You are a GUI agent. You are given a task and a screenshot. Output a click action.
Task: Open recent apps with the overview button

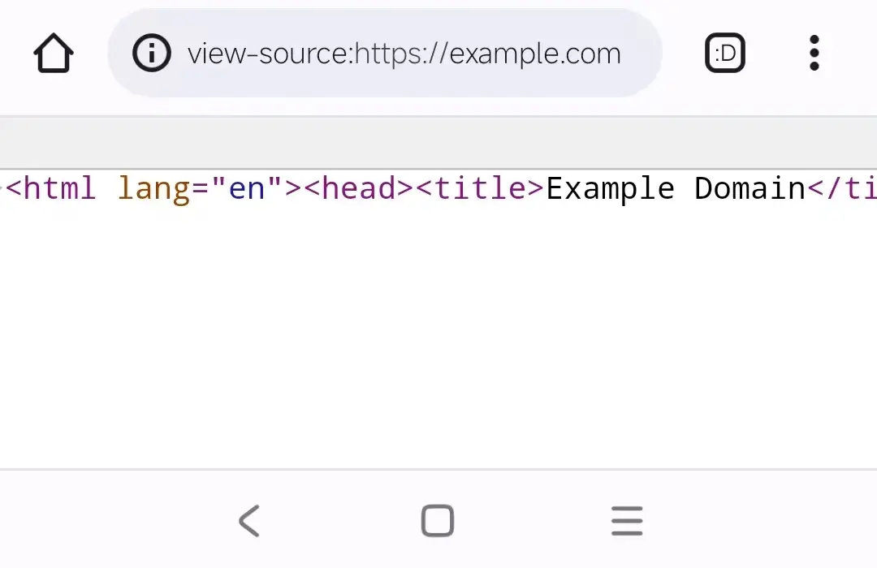(x=627, y=521)
